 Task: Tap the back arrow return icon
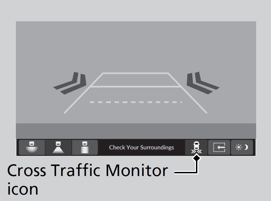pos(219,147)
